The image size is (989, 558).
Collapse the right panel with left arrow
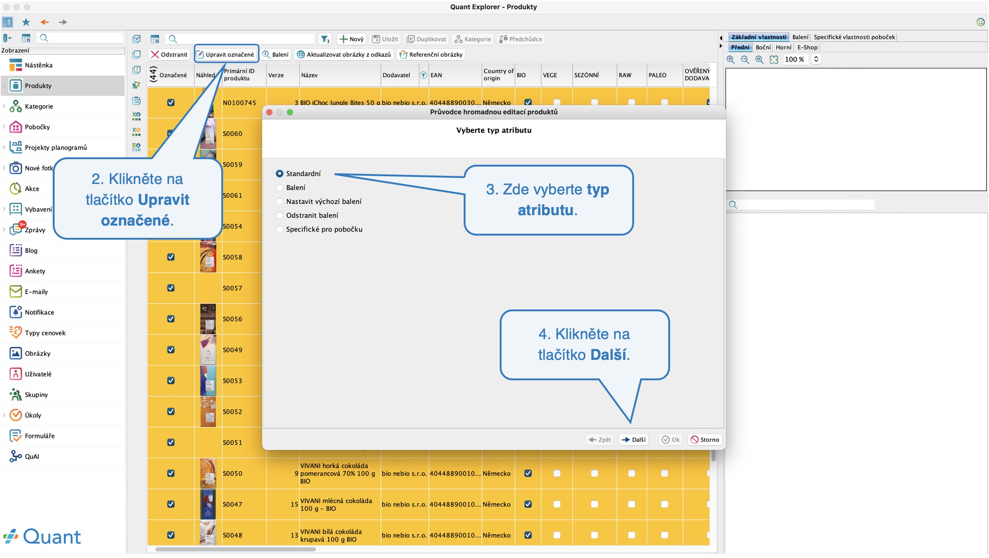click(x=721, y=37)
